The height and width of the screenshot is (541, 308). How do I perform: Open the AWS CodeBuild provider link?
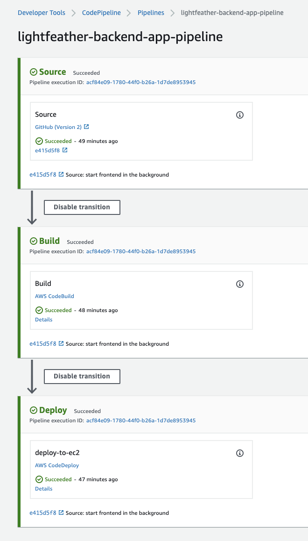[x=55, y=296]
